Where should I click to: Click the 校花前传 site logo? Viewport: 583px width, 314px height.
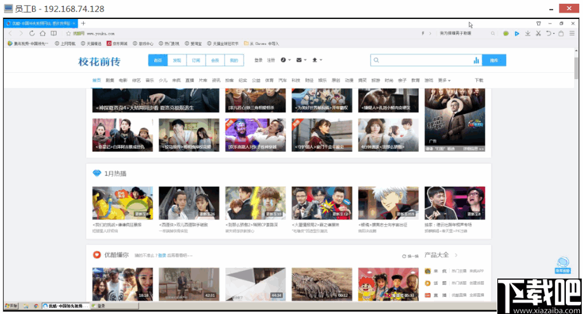(x=99, y=61)
